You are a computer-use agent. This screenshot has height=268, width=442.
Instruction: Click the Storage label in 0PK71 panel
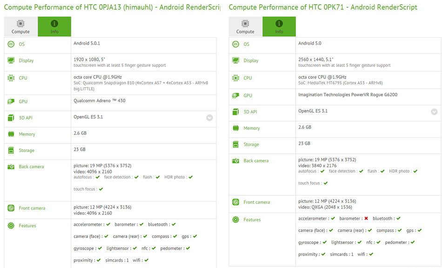[x=251, y=144]
